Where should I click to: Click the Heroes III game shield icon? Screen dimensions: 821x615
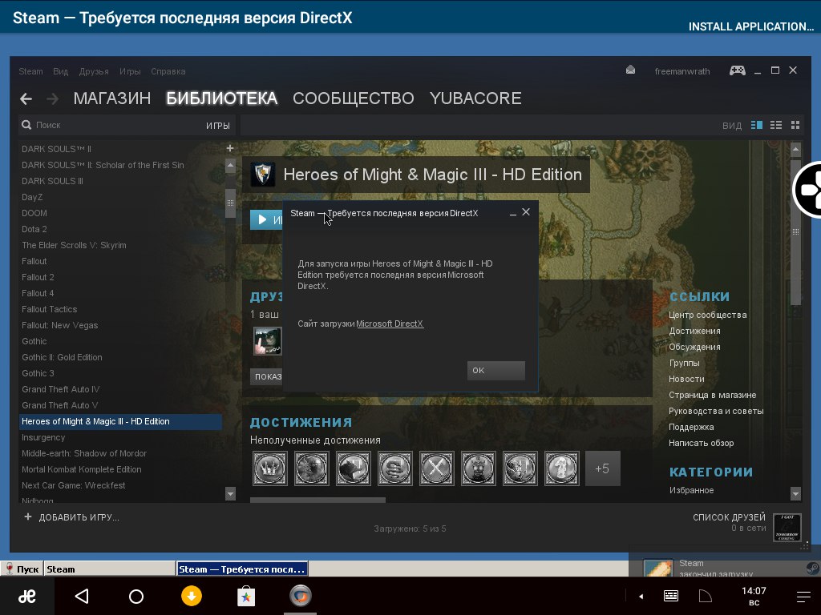click(x=263, y=174)
